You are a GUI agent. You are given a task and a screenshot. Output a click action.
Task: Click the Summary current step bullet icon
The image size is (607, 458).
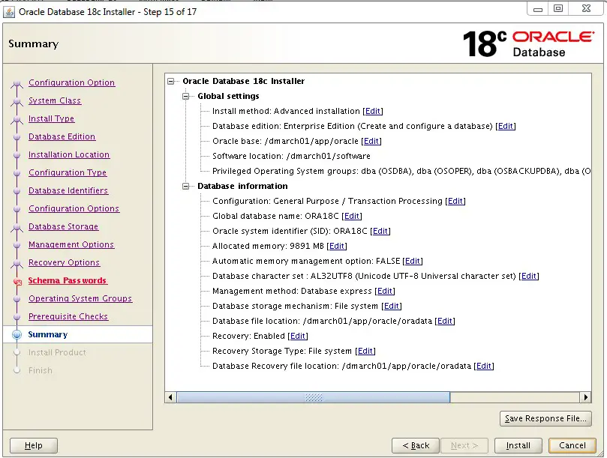[17, 334]
